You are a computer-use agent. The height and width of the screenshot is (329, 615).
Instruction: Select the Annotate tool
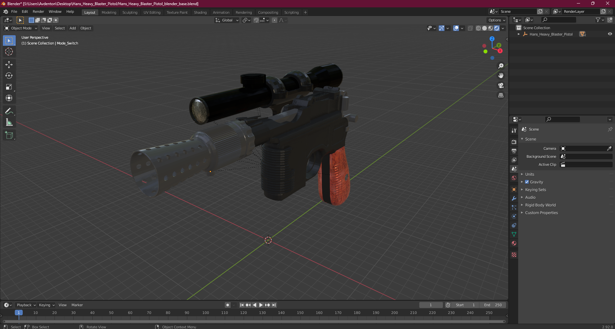9,111
